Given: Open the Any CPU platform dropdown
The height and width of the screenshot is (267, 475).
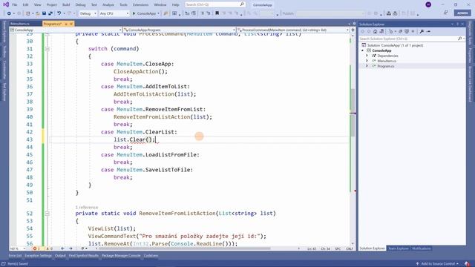Looking at the screenshot, I should tap(114, 13).
